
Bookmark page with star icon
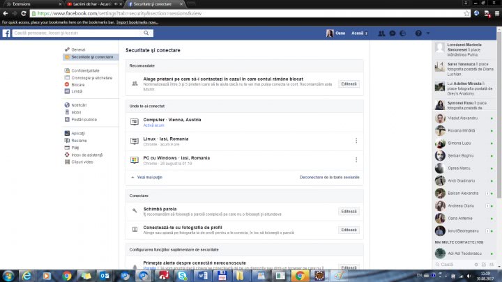(466, 13)
